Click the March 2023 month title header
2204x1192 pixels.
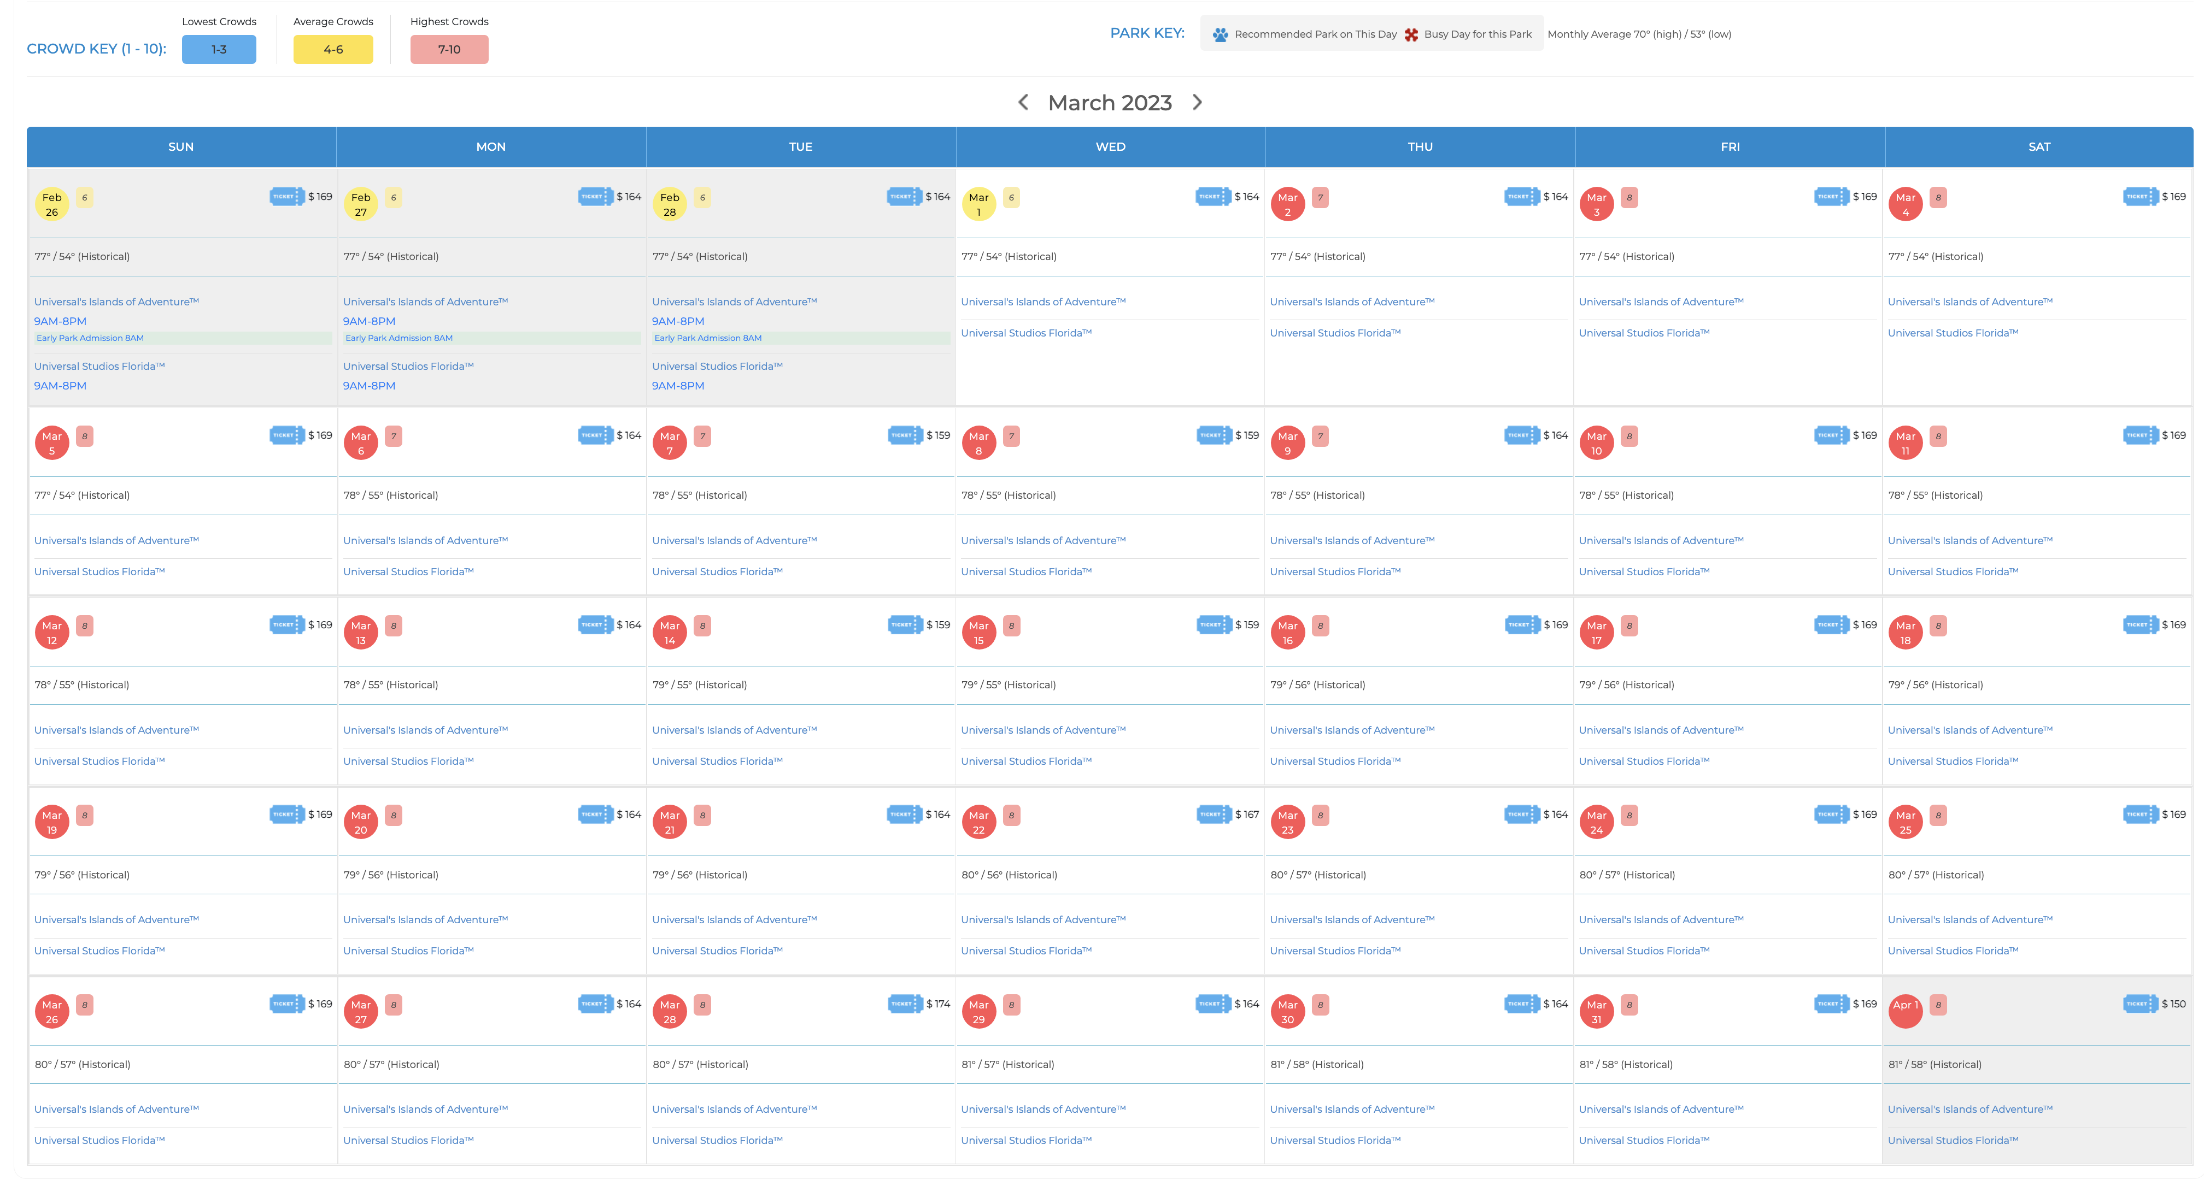point(1110,103)
